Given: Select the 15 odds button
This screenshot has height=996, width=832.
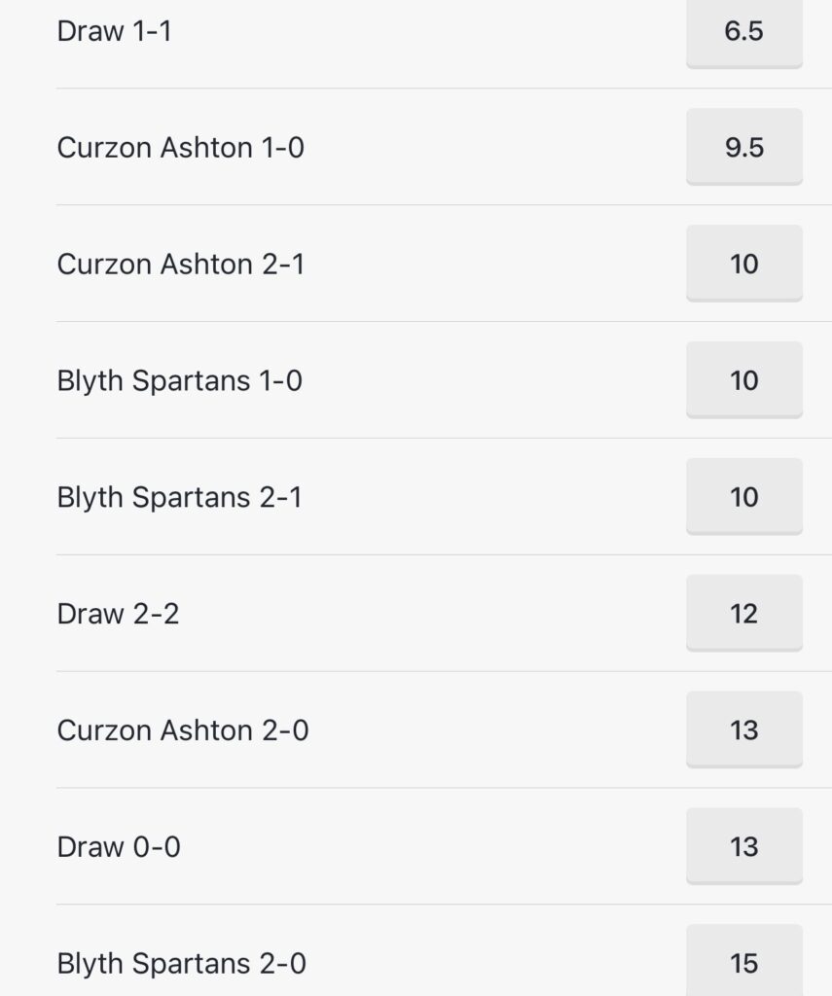Looking at the screenshot, I should click(744, 961).
